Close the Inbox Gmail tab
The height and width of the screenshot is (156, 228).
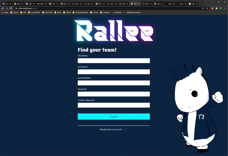pos(150,4)
